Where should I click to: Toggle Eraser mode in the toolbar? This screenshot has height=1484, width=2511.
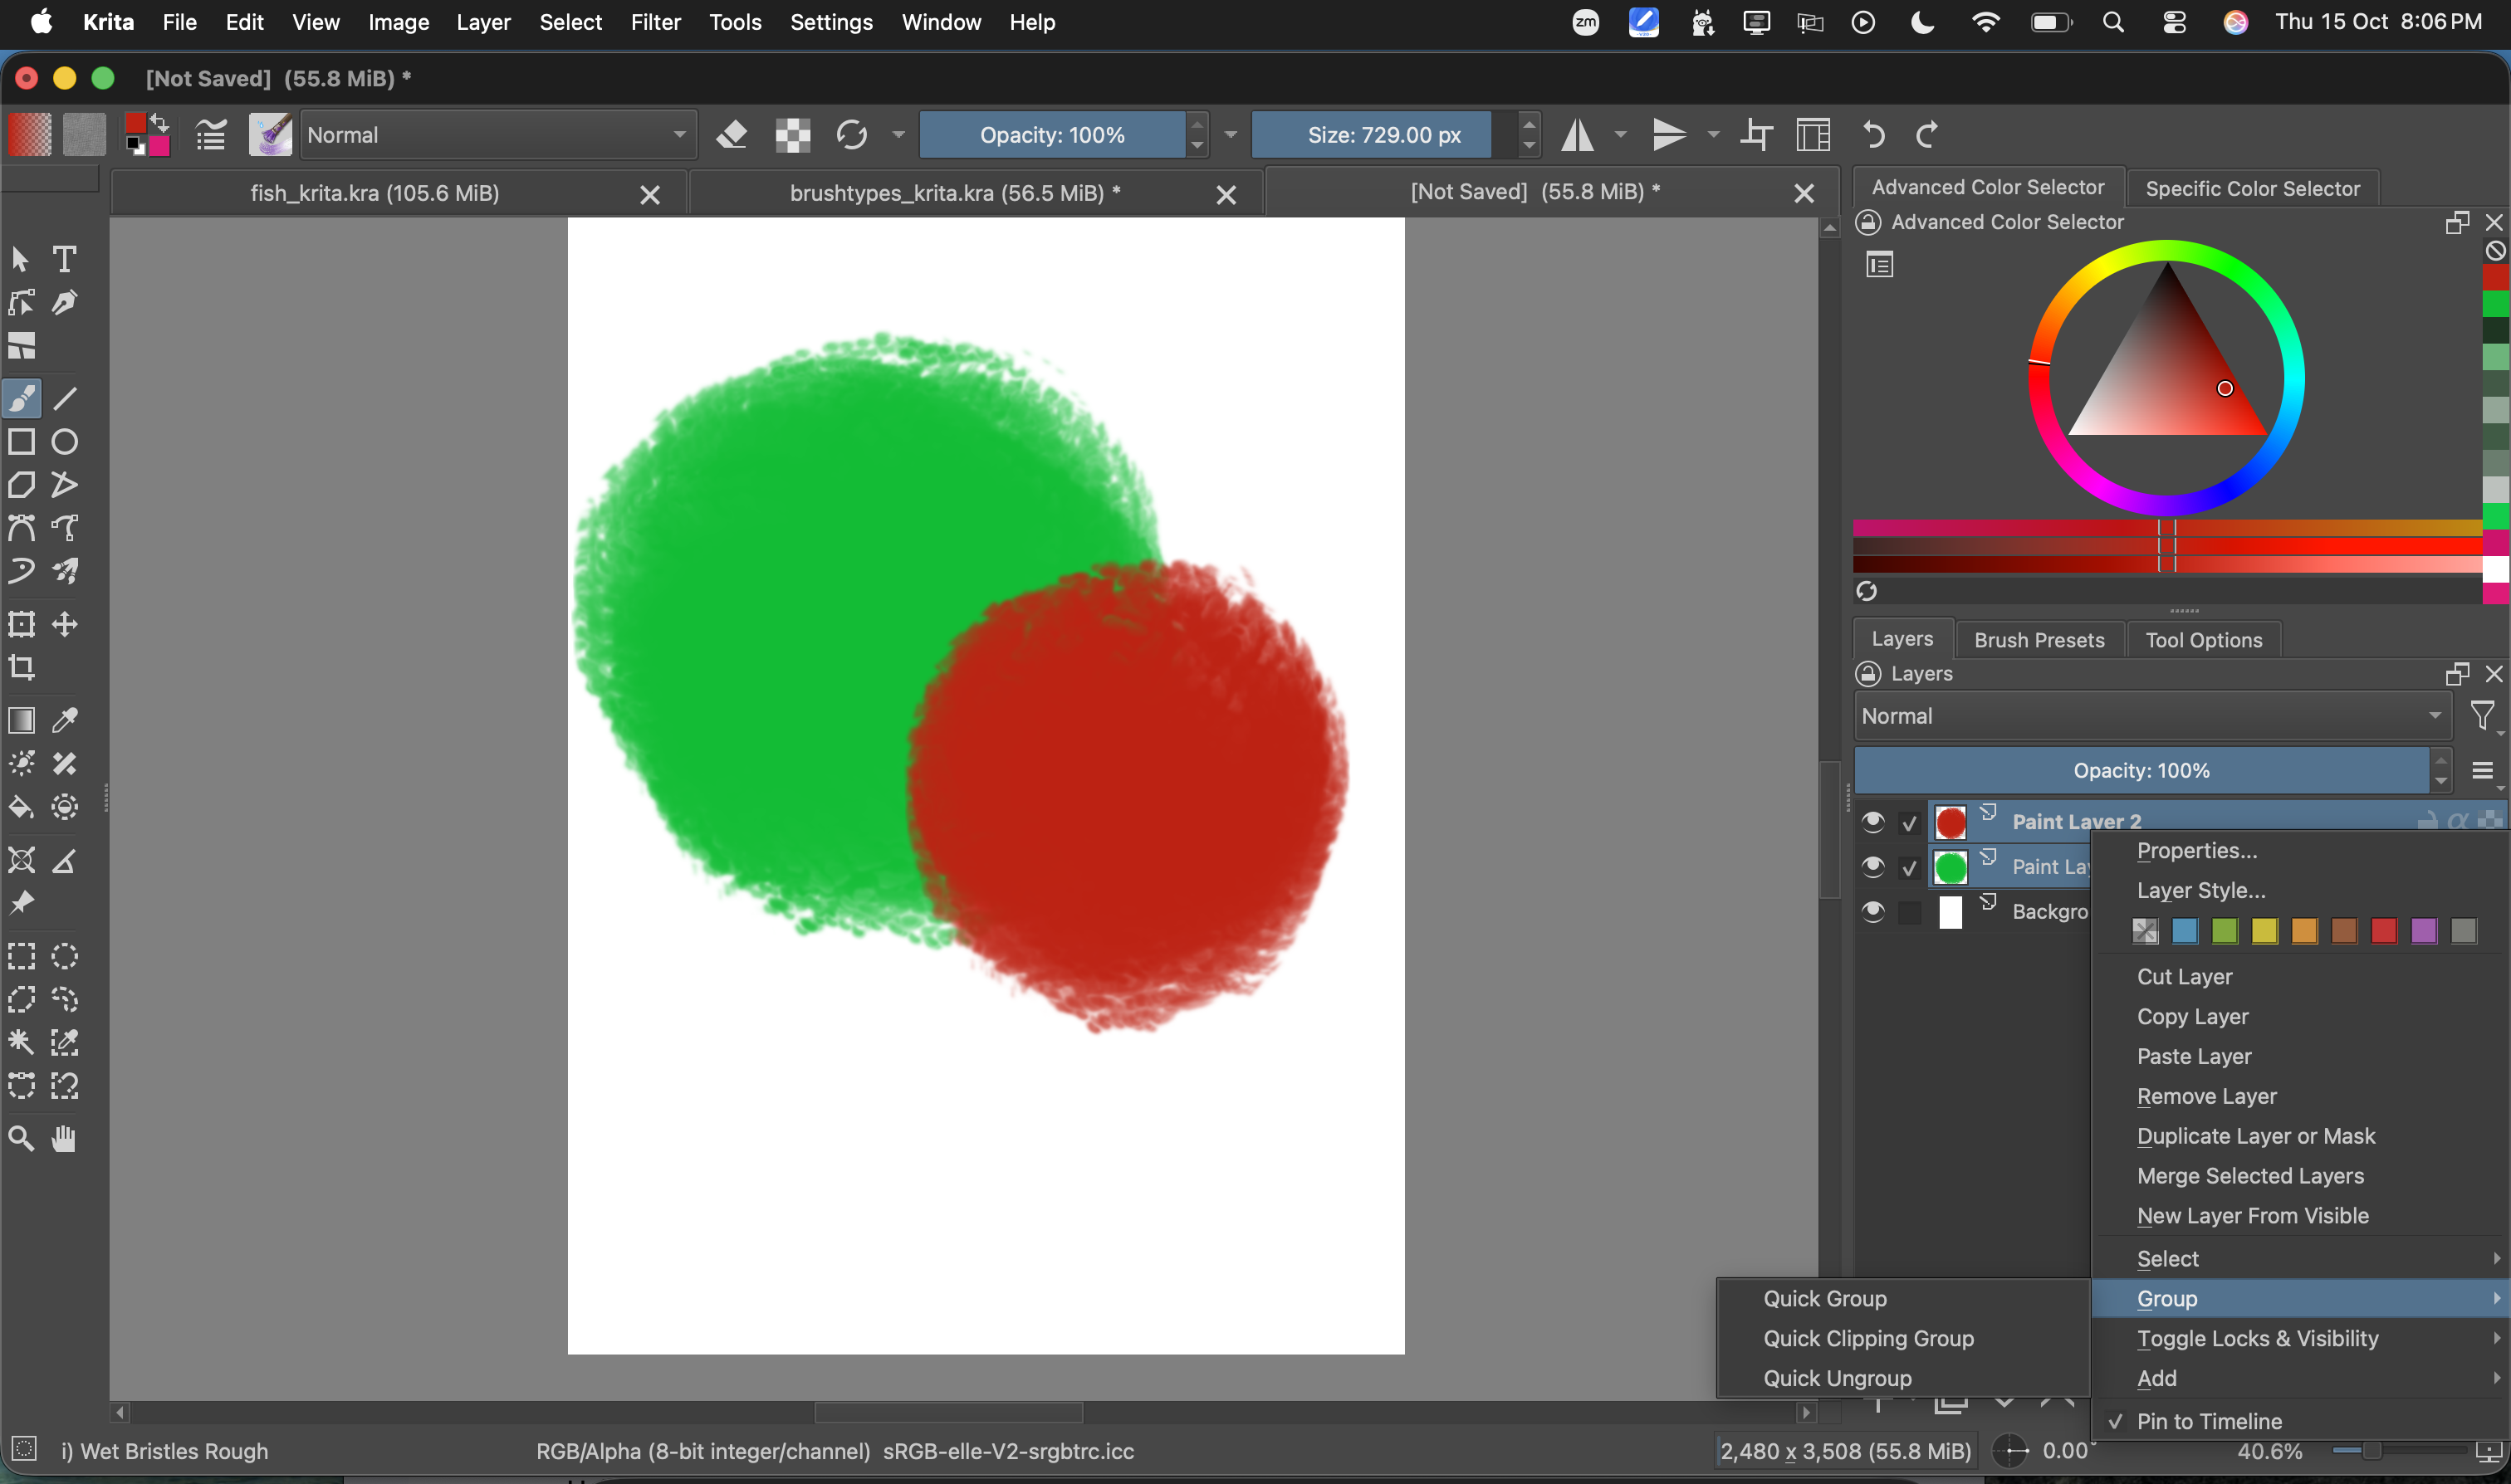coord(732,134)
